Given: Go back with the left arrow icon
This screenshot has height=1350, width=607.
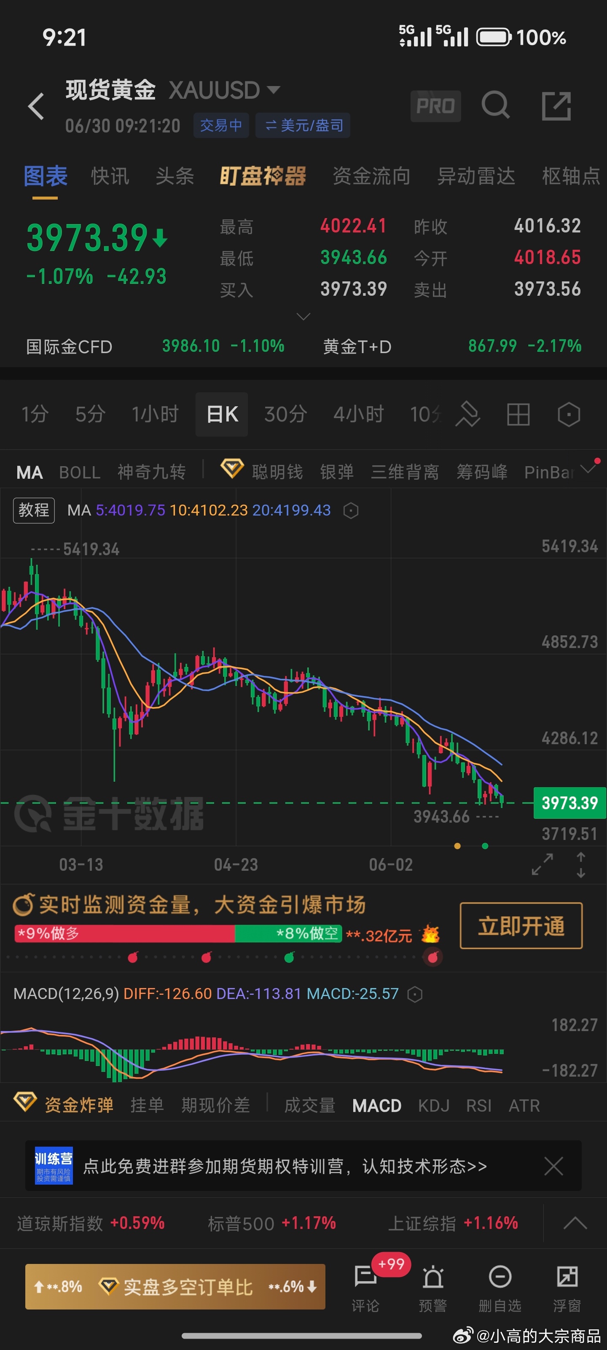Looking at the screenshot, I should coord(36,106).
